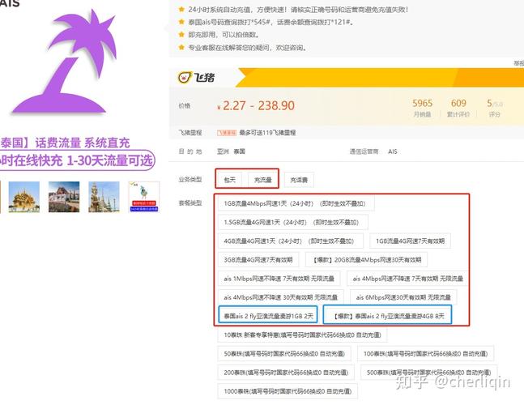The height and width of the screenshot is (405, 524).
Task: Click the 1-30天流量可选 banner text
Action: tap(109, 160)
